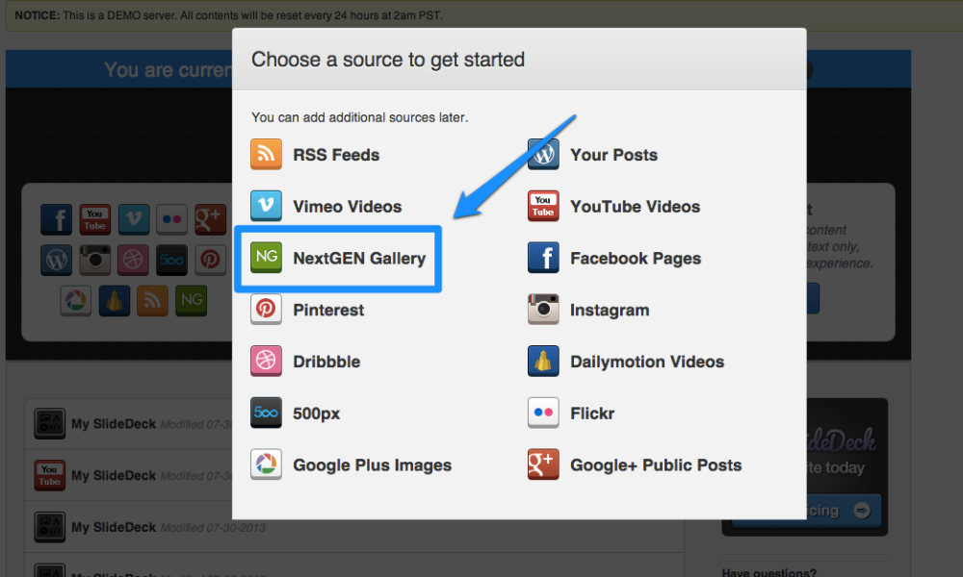The image size is (963, 577).
Task: Choose Dailymotion Videos source label
Action: [647, 362]
